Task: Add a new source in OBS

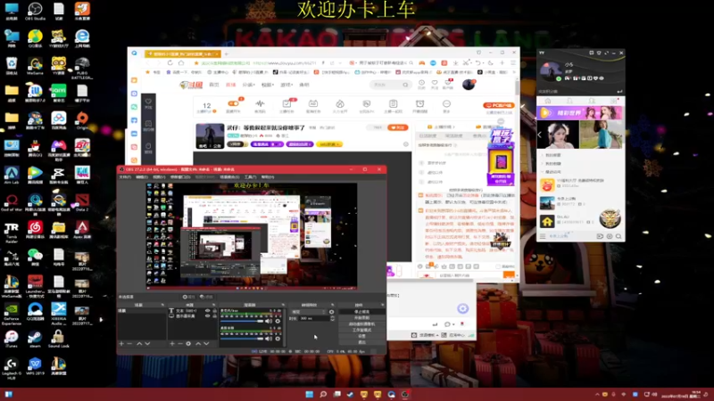Action: click(172, 344)
